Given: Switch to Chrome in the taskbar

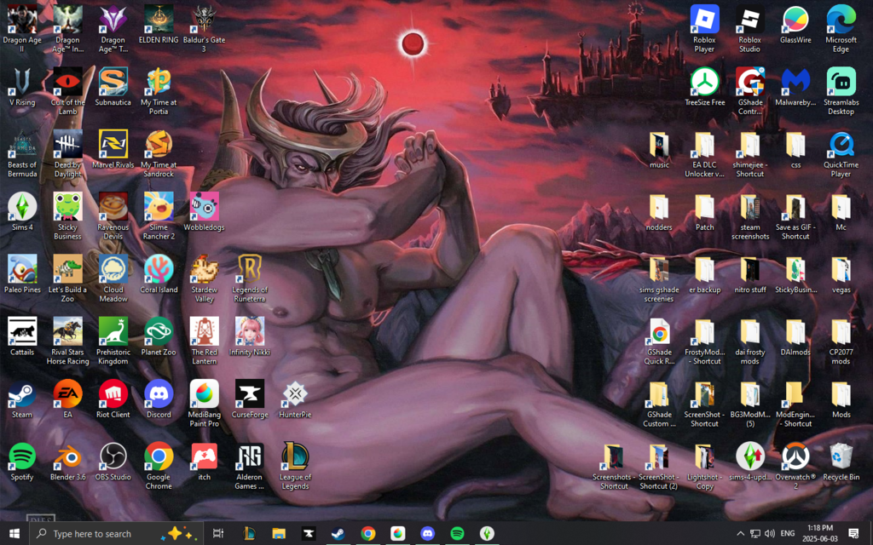Looking at the screenshot, I should pos(368,533).
